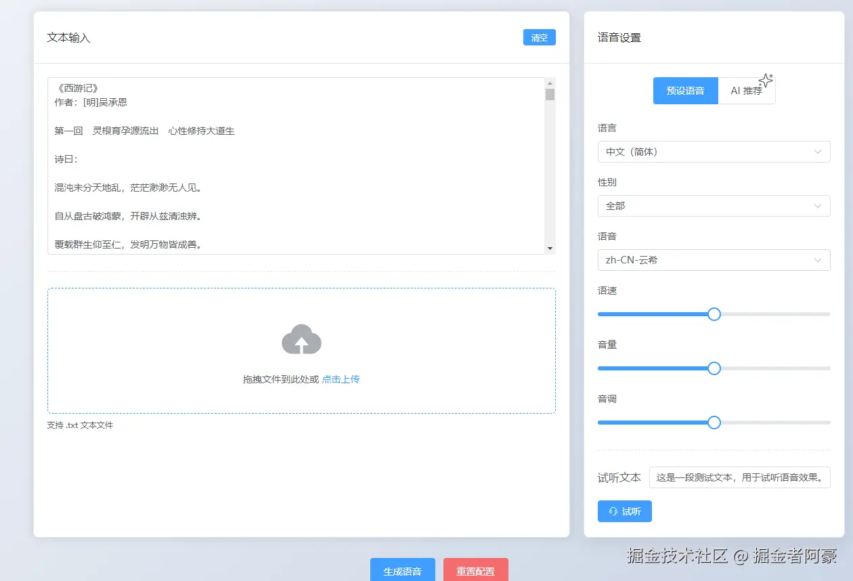Screen dimensions: 853x581
Task: Click 重置配置 button
Action: pos(476,569)
